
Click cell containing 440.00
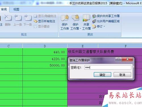pos(45,52)
